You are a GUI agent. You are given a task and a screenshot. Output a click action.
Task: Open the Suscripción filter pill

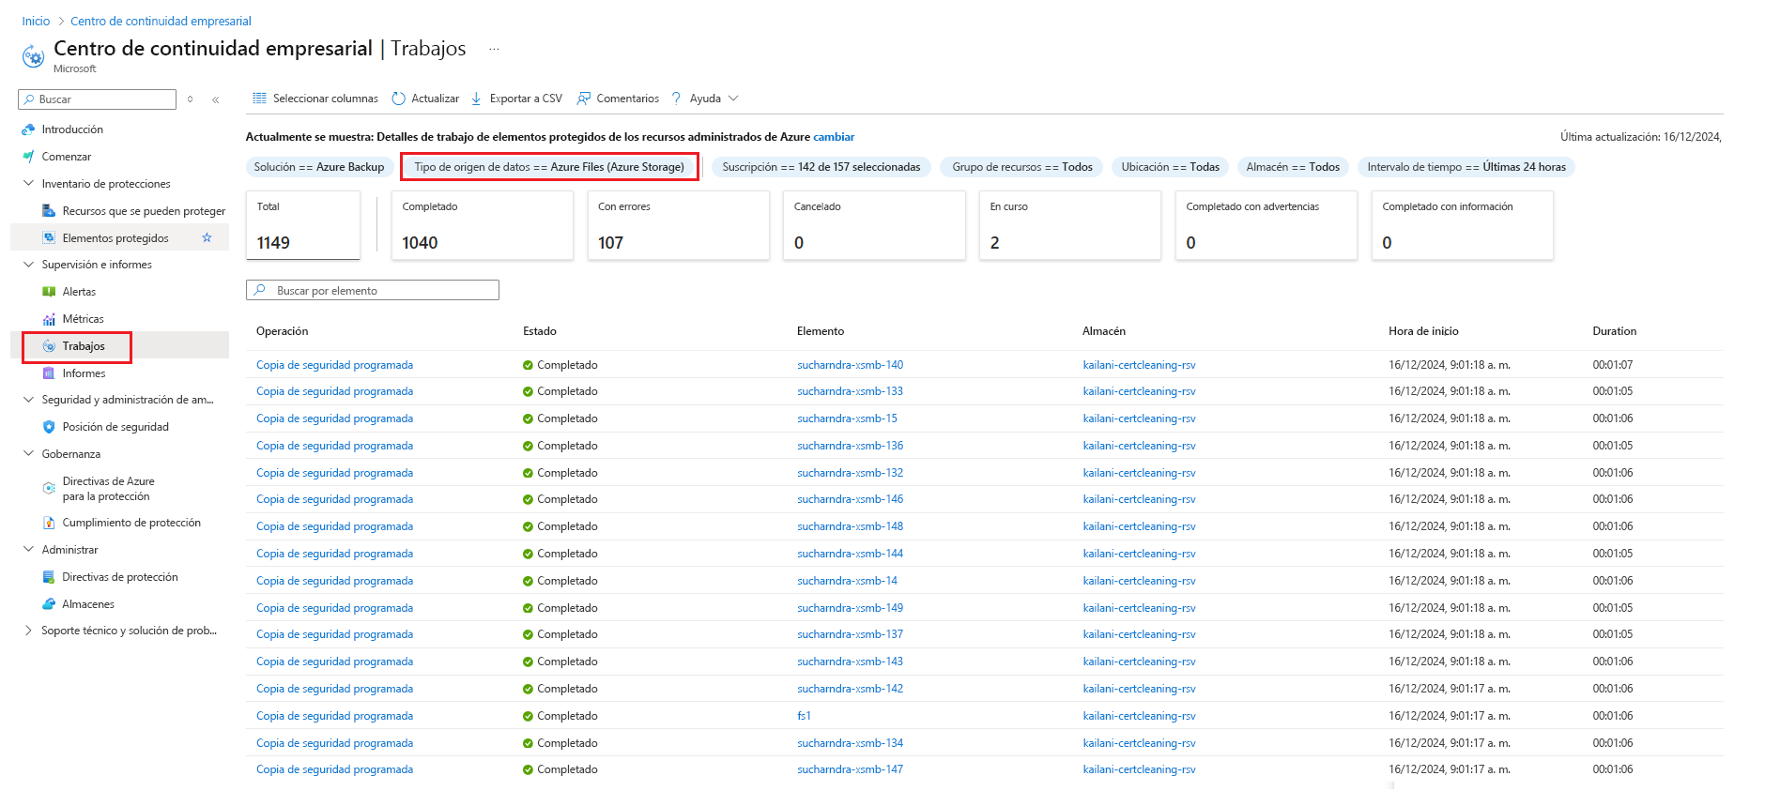(821, 167)
